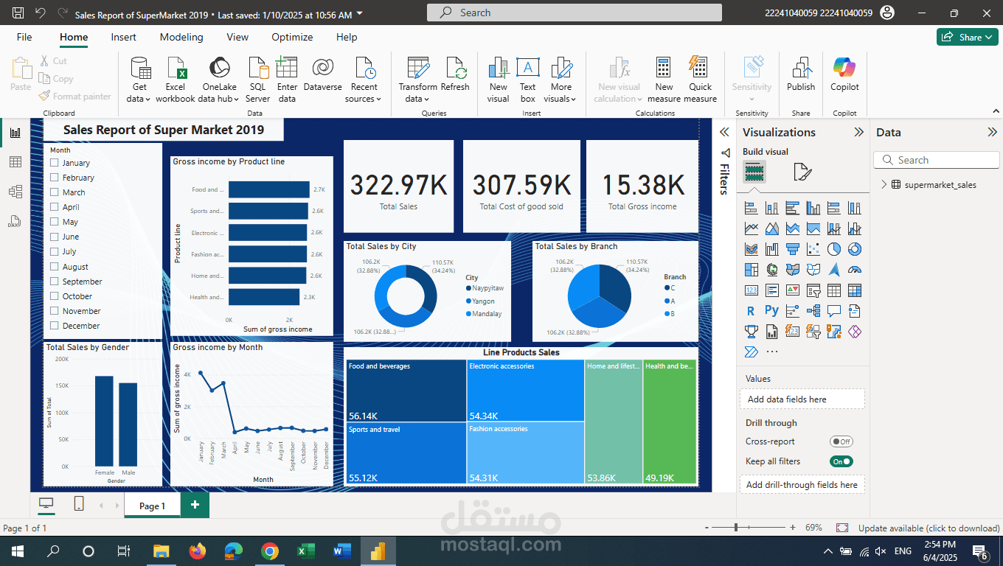Turn off Keep all filters
The height and width of the screenshot is (566, 1003).
click(841, 461)
